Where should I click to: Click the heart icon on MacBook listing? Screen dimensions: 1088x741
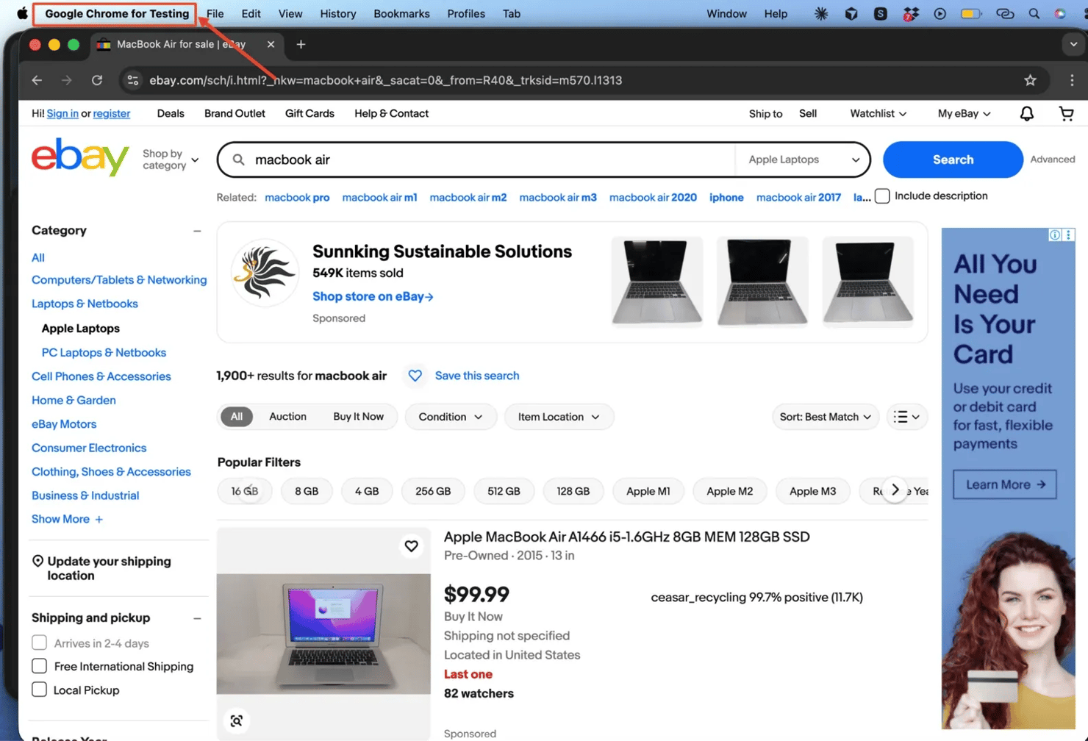click(411, 545)
